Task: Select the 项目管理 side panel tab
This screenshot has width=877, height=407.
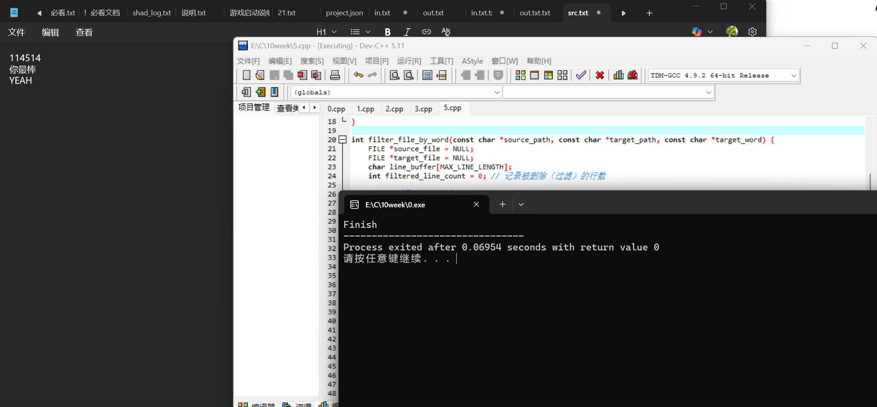Action: coord(254,107)
